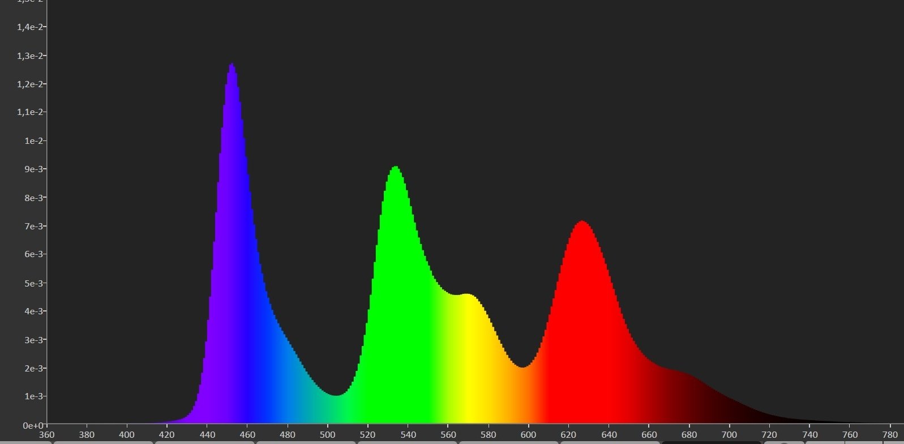Screen dimensions: 904x444
Task: Click the 700 wavelength axis label
Action: (729, 435)
